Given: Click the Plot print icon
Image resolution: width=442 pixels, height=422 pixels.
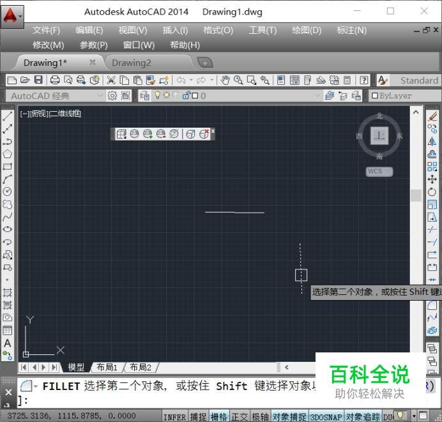Looking at the screenshot, I should (55, 80).
